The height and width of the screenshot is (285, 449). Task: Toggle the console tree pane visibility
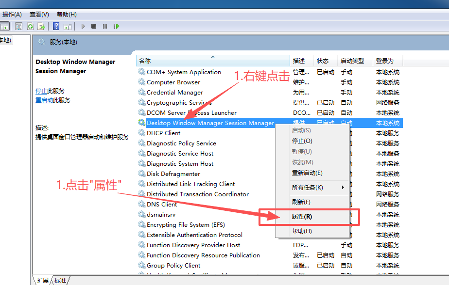(x=5, y=26)
